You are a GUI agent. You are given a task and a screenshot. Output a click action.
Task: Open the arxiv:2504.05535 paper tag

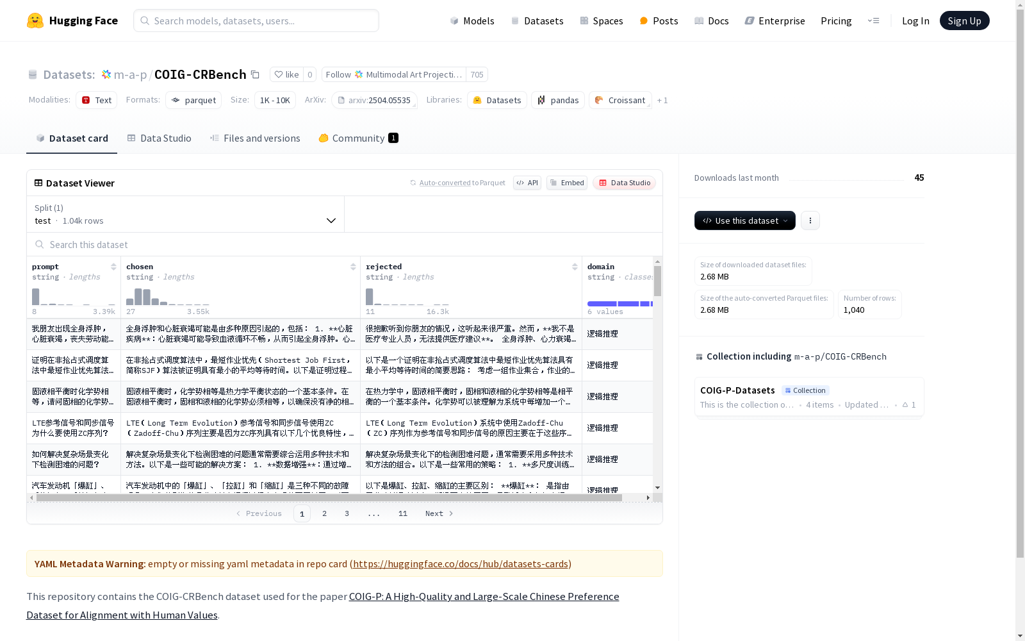(x=374, y=100)
